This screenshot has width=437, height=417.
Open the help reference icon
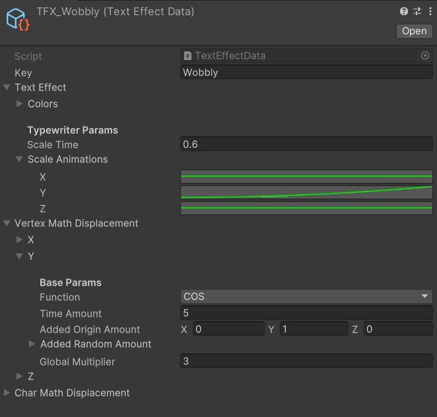pyautogui.click(x=404, y=11)
